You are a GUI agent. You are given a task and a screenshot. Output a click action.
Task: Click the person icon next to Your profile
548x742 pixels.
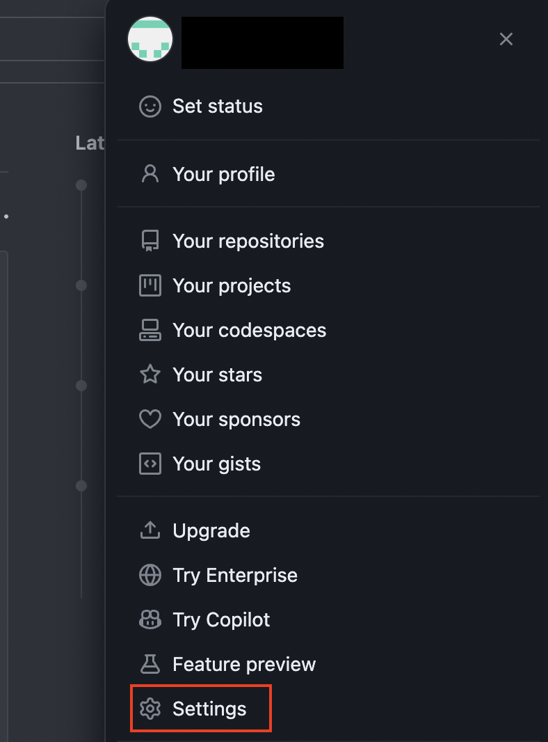point(150,173)
